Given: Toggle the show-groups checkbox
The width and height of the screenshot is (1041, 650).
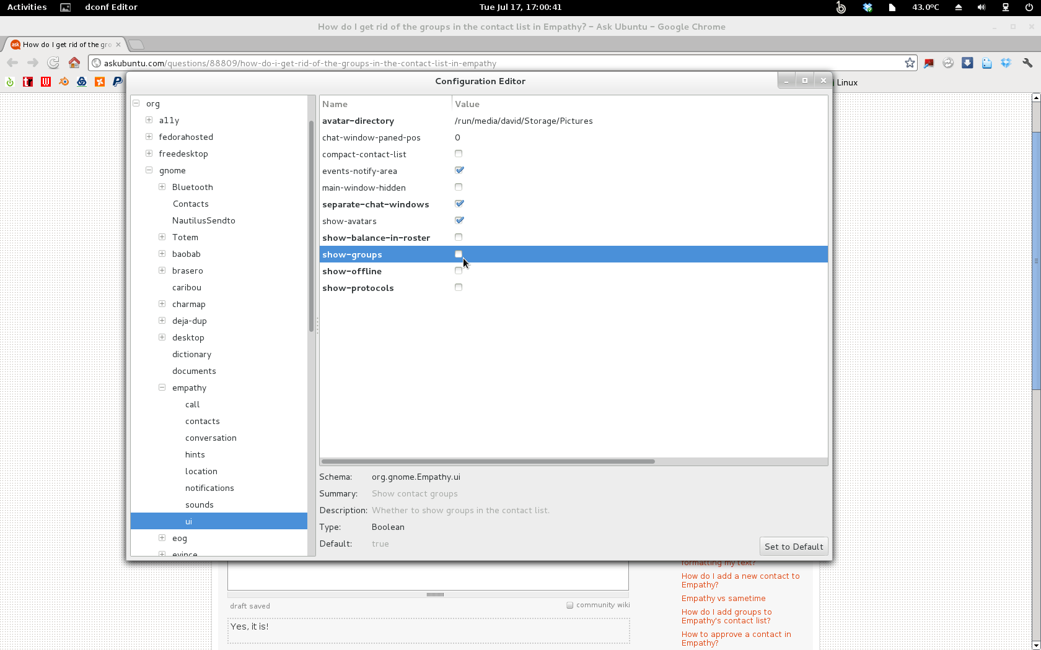Looking at the screenshot, I should coord(459,254).
